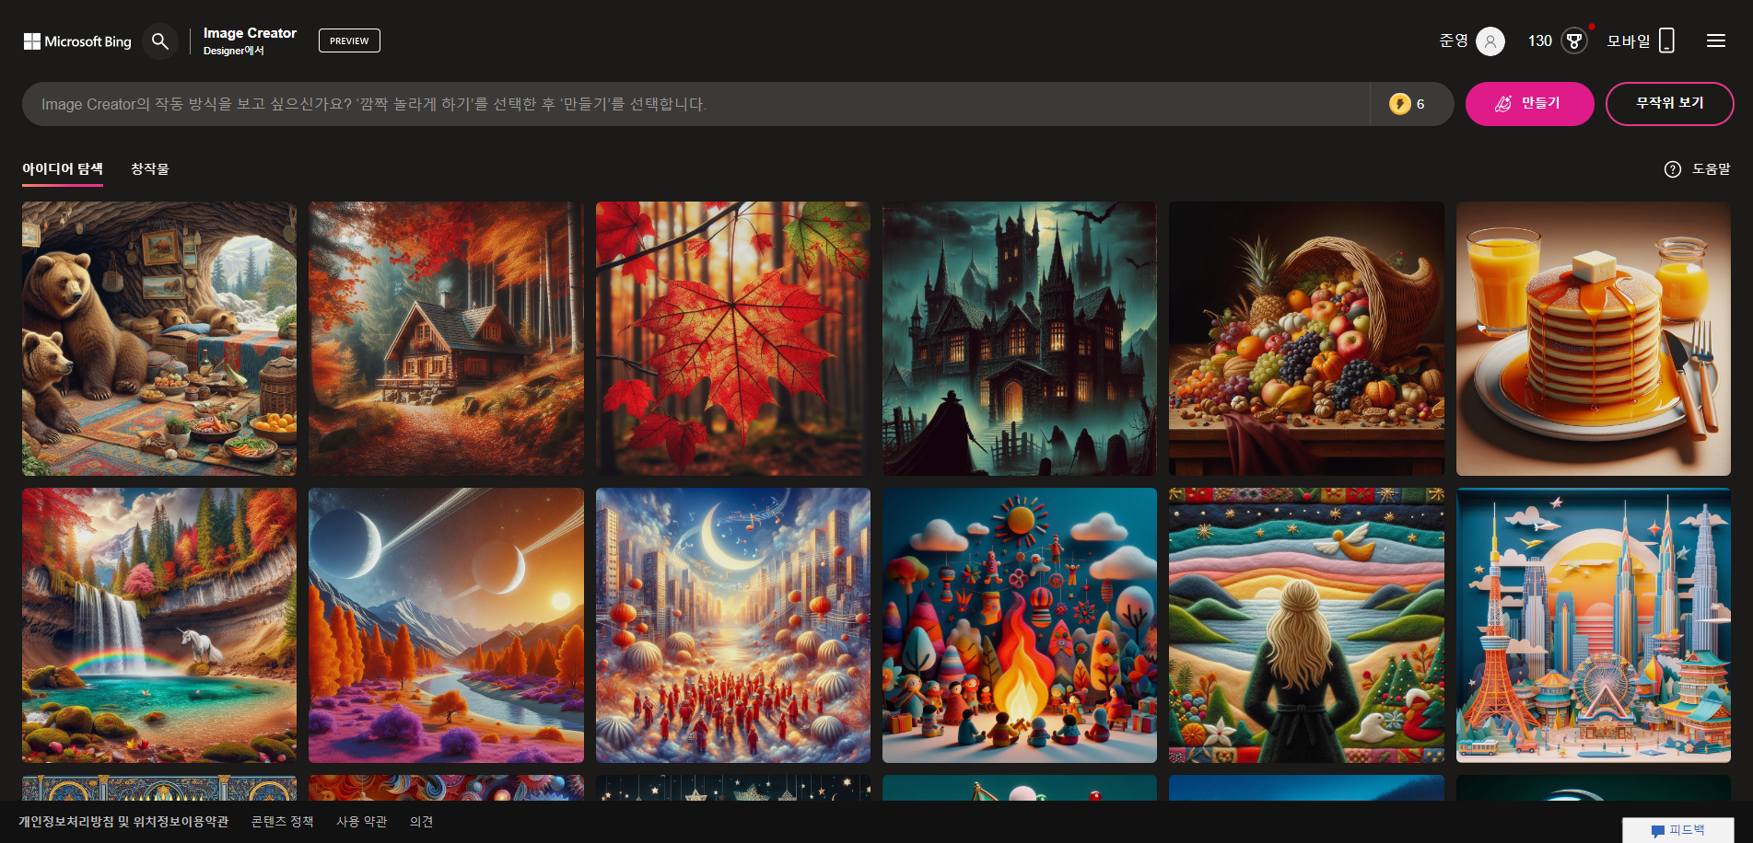
Task: Click the boost lightning coin icon
Action: 1400,104
